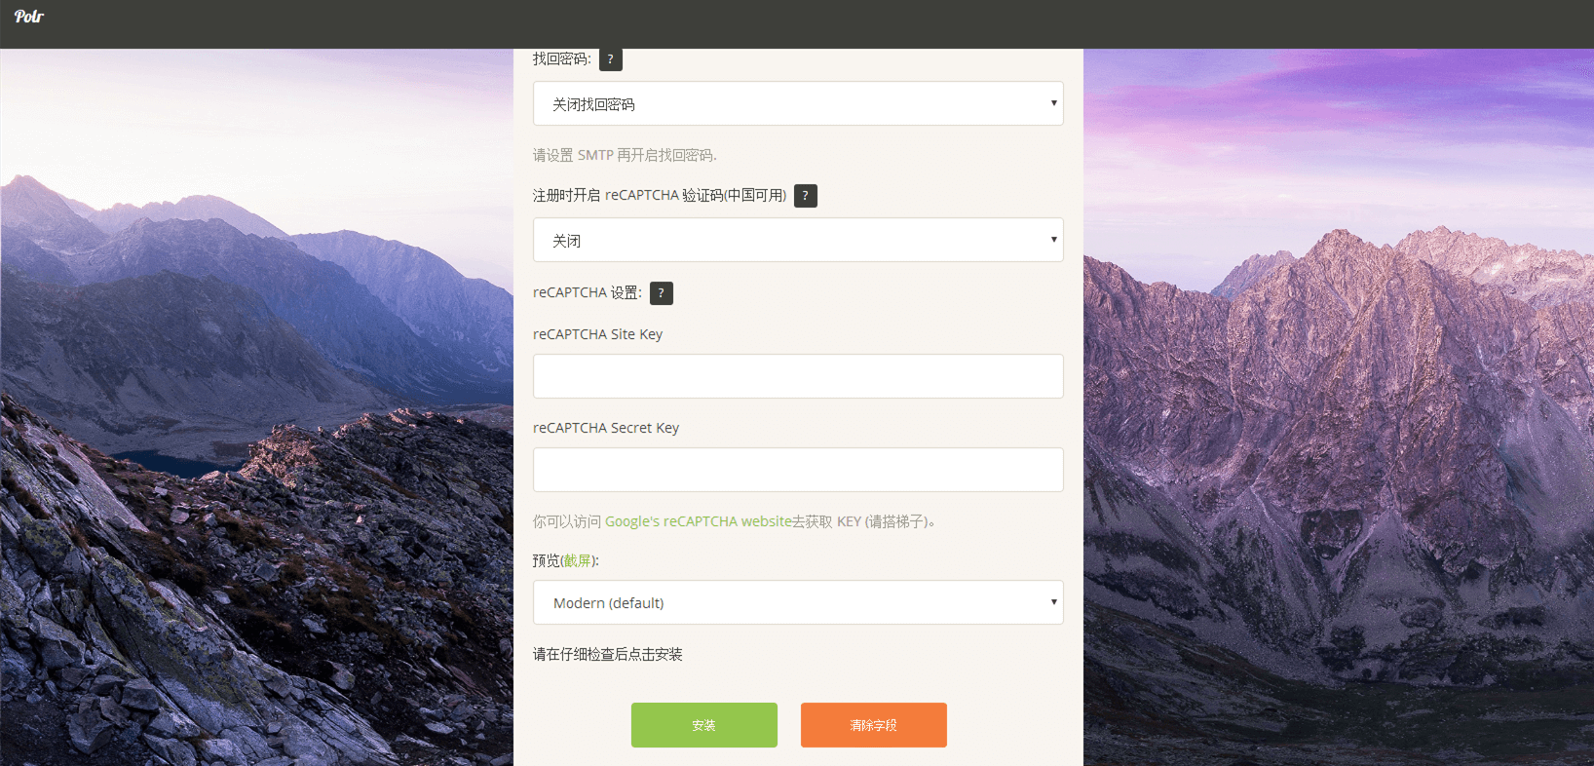Click the 请设置 SMTP 再开启找回密码 hint text
1594x766 pixels.
tap(625, 155)
